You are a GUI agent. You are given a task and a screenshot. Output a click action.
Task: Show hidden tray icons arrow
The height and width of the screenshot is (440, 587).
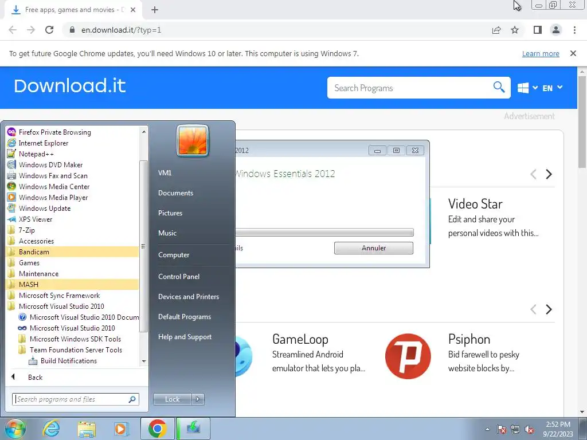coord(487,430)
